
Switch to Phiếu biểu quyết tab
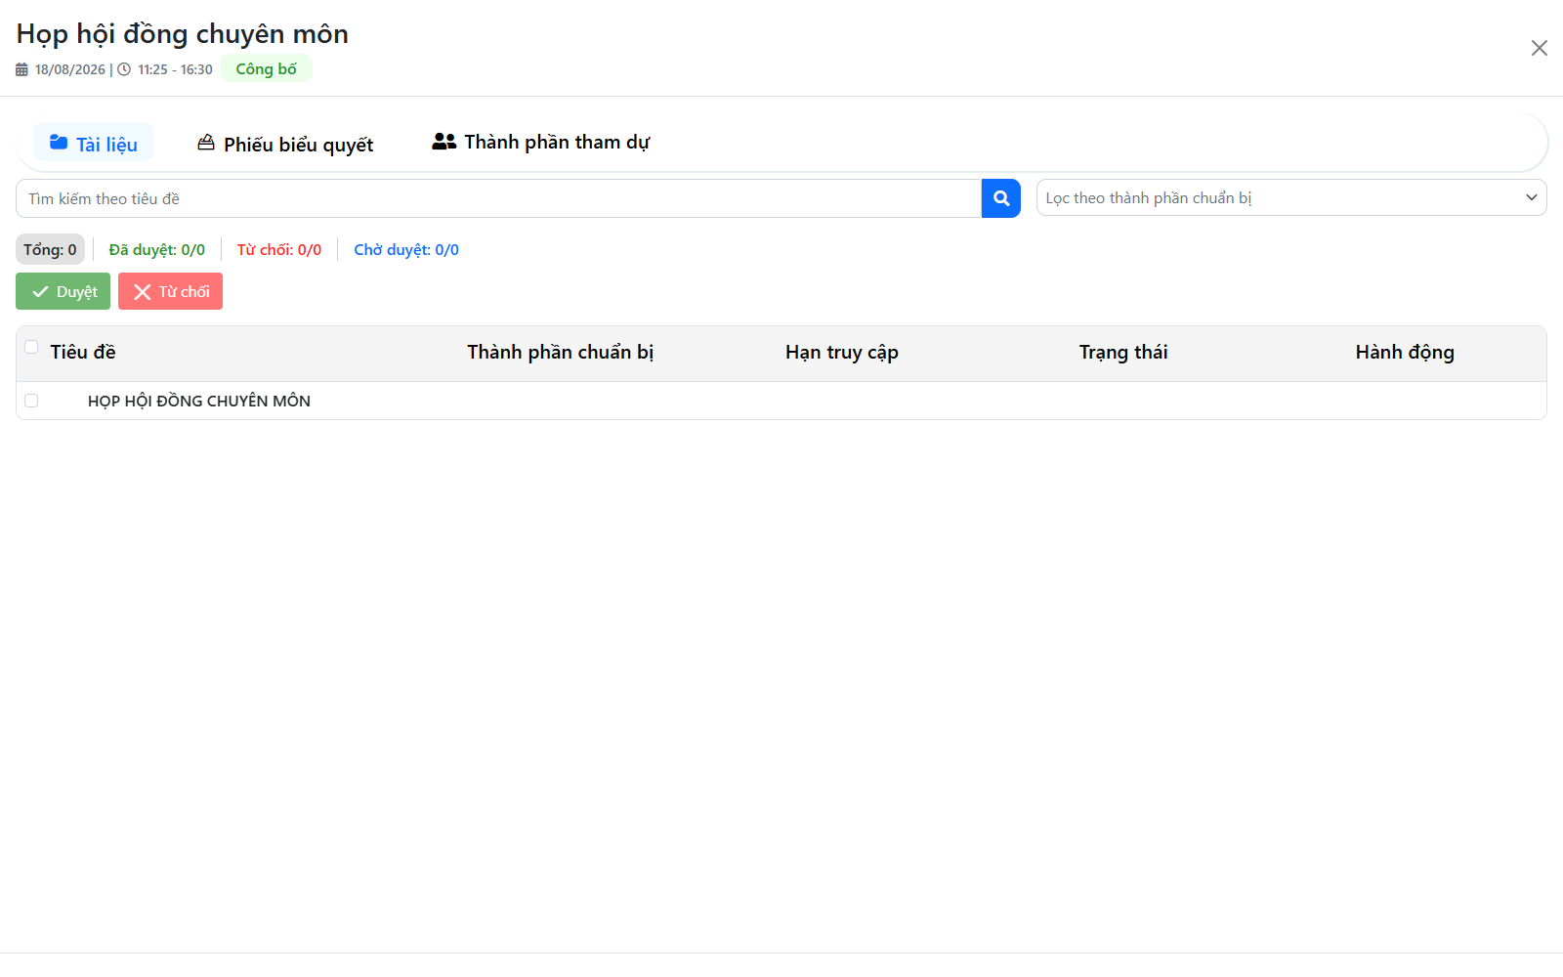coord(285,144)
